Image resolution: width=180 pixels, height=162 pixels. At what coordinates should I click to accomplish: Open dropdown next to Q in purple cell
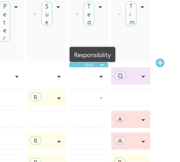coord(143,77)
